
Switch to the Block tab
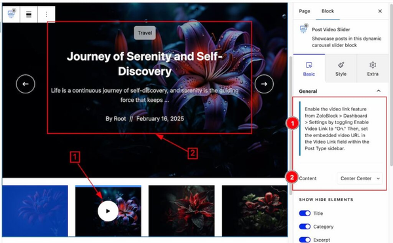(328, 11)
